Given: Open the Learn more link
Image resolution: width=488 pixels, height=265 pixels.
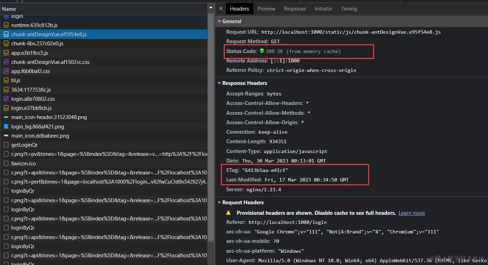Looking at the screenshot, I should tap(412, 213).
